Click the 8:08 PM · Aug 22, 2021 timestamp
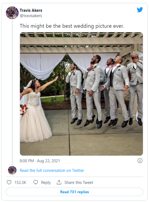This screenshot has height=202, width=149. click(40, 161)
